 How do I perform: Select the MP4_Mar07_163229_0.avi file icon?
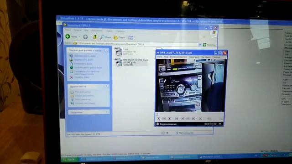[119, 62]
